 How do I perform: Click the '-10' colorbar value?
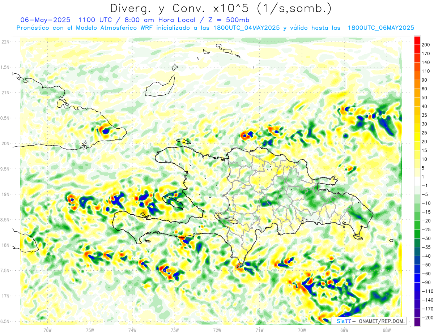pos(427,203)
